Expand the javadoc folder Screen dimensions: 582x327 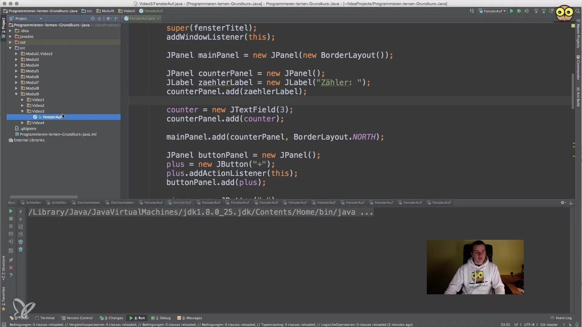[x=10, y=36]
